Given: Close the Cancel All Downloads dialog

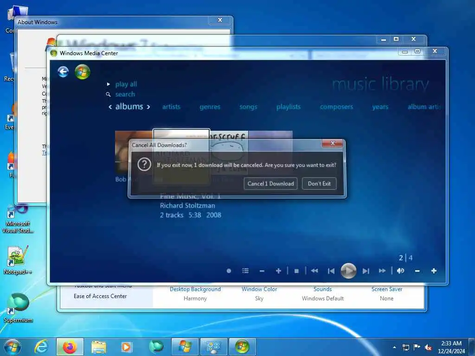Looking at the screenshot, I should pyautogui.click(x=332, y=144).
